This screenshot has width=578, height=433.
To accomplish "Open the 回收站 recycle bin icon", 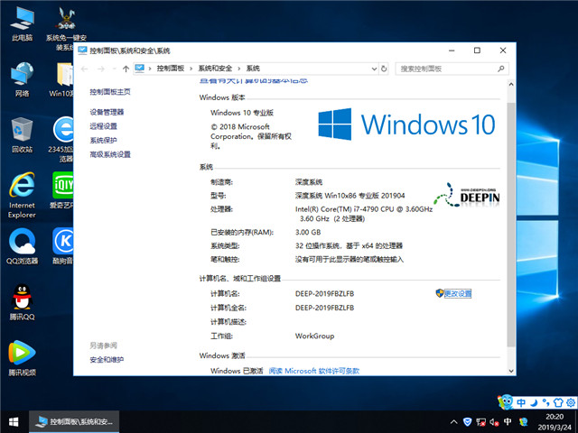I will click(23, 130).
